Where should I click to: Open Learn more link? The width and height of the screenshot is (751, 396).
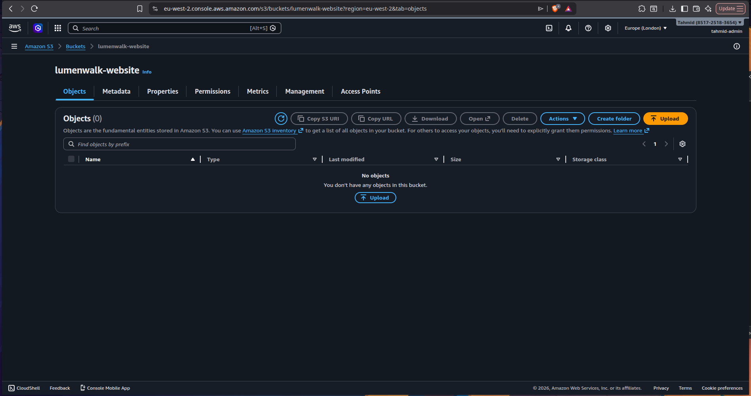631,130
